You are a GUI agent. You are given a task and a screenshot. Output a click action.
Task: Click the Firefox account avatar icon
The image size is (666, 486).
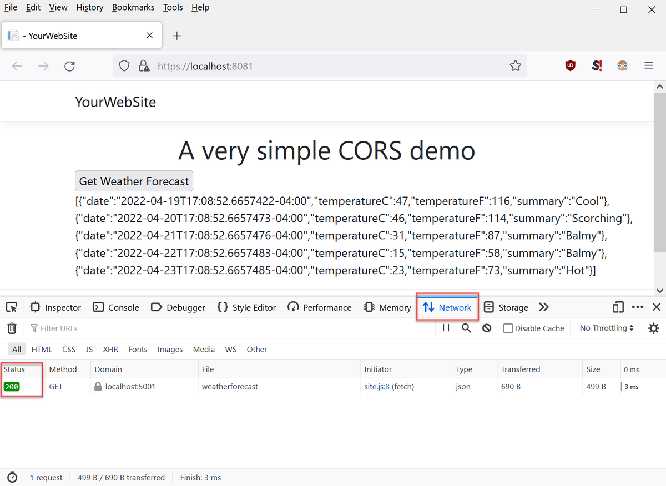coord(622,65)
